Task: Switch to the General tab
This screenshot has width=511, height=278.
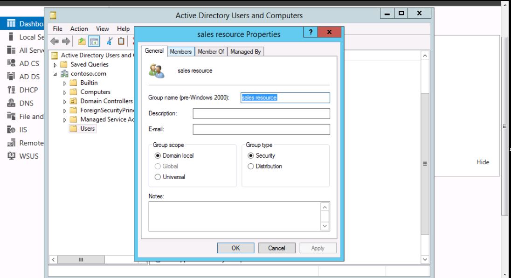Action: [x=154, y=51]
